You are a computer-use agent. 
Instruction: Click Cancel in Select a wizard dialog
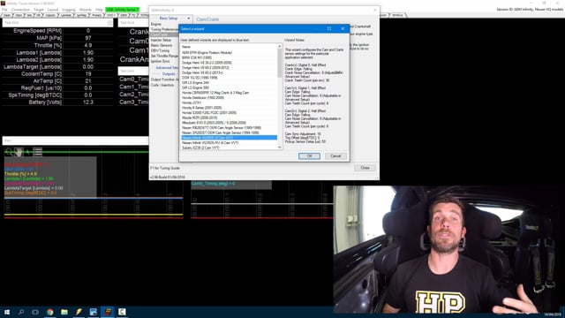click(x=335, y=156)
